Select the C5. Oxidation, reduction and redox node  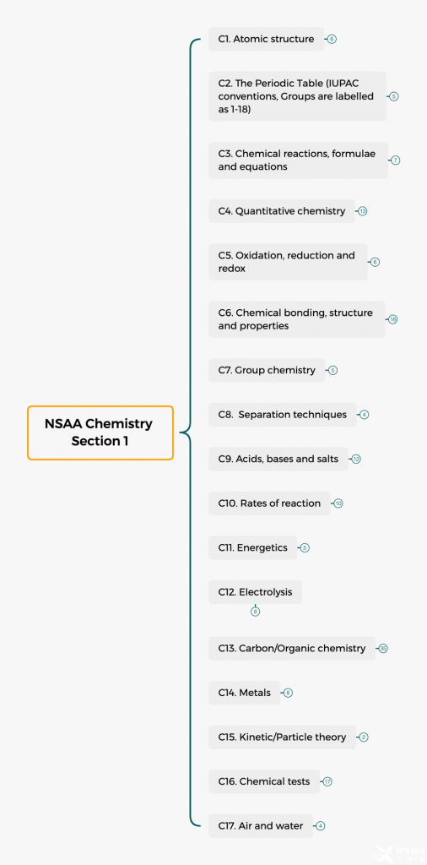pos(288,262)
